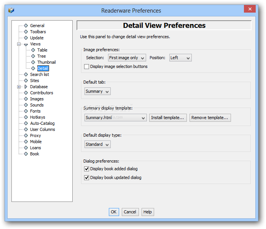Select Update preferences entry
Viewport: 266px width, 229px height.
37,38
